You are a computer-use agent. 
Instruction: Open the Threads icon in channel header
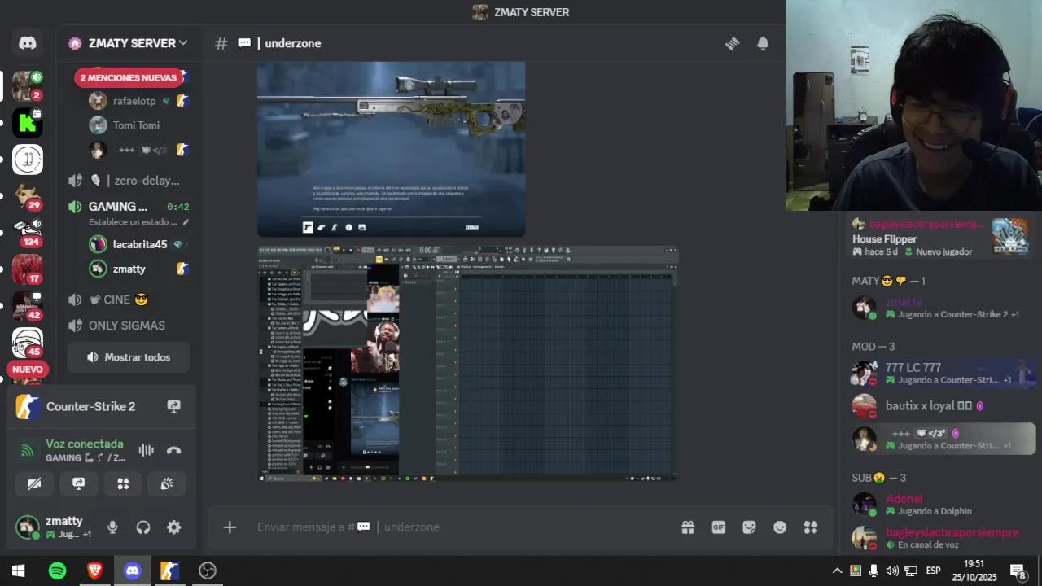[x=732, y=43]
